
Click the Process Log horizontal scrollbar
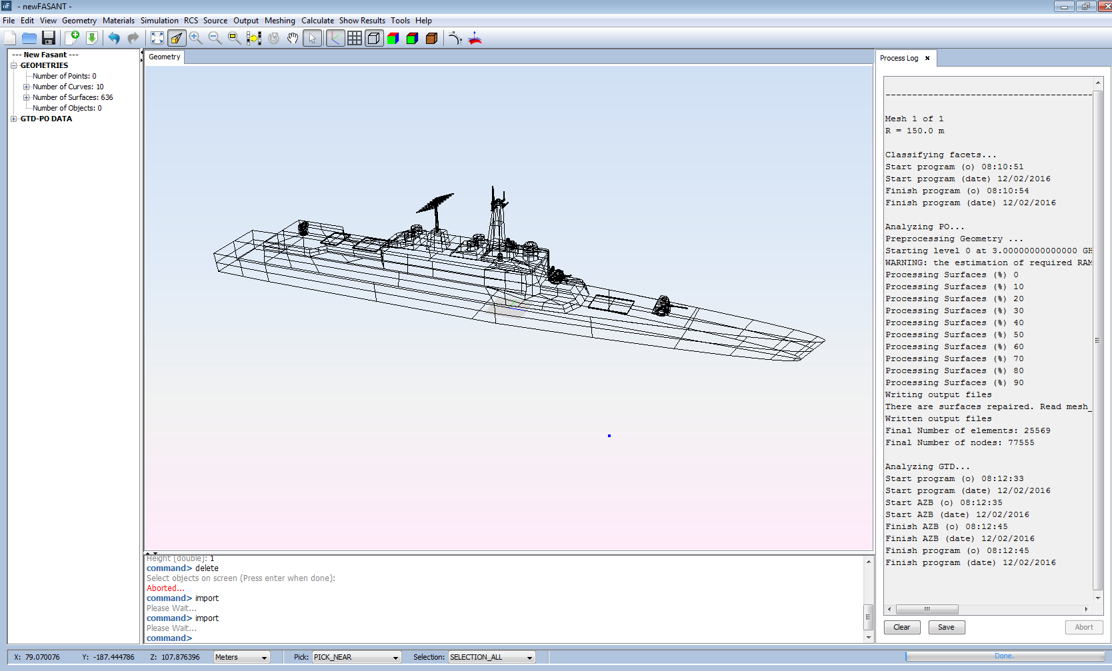(927, 609)
